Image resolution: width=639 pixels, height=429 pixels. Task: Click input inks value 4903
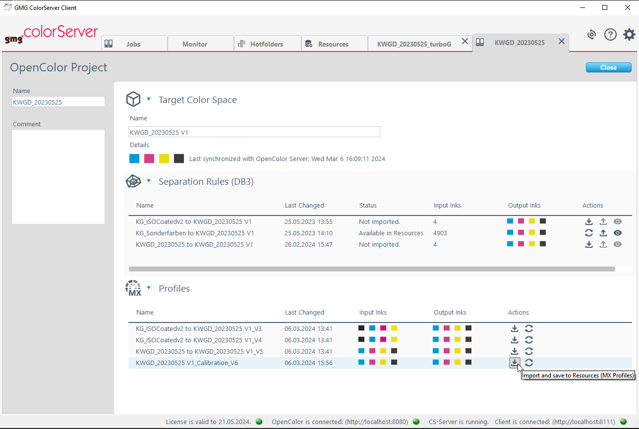(x=440, y=233)
